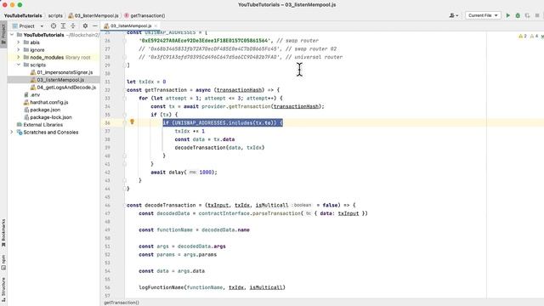The width and height of the screenshot is (544, 306).
Task: Open 04_getLogsAndDecode.js from the tree
Action: pos(66,88)
